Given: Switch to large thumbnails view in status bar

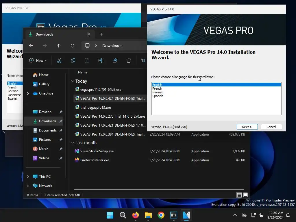Looking at the screenshot, I should (245, 195).
